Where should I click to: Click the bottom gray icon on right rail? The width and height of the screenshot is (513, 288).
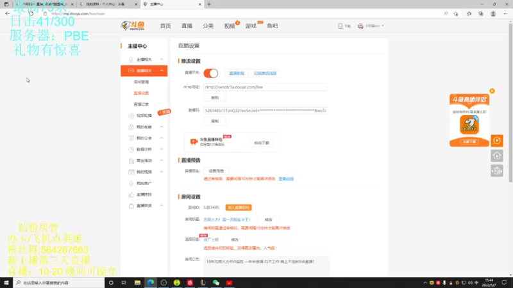coord(496,171)
